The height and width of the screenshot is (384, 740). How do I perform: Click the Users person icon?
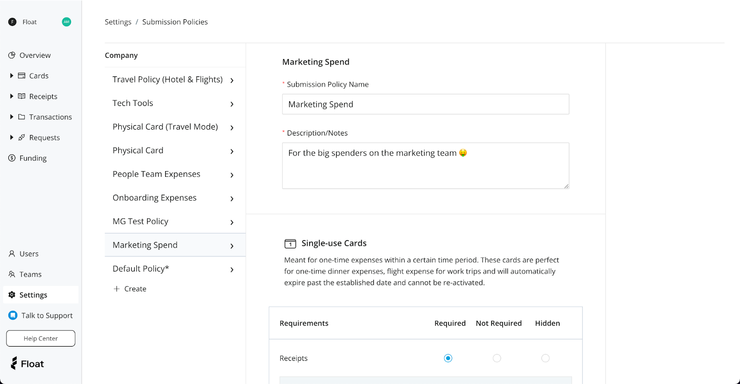(12, 254)
